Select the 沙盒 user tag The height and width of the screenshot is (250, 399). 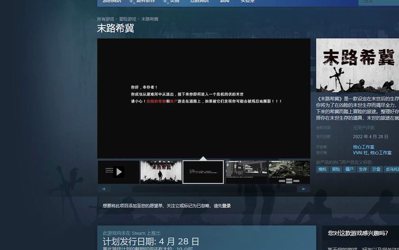coord(376,169)
